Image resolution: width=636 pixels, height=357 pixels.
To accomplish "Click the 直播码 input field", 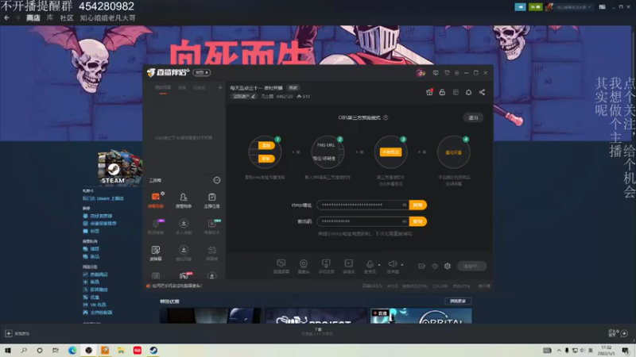I will [363, 221].
